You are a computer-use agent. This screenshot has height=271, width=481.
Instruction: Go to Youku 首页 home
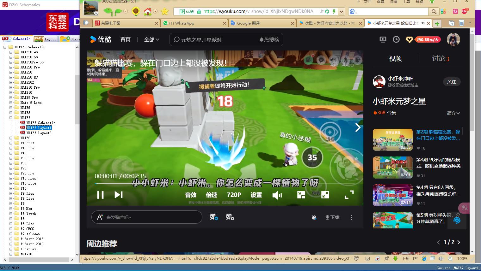pos(126,39)
